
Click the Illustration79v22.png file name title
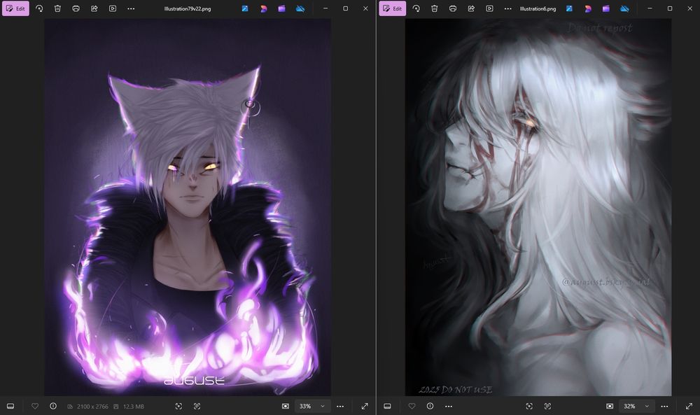point(188,8)
